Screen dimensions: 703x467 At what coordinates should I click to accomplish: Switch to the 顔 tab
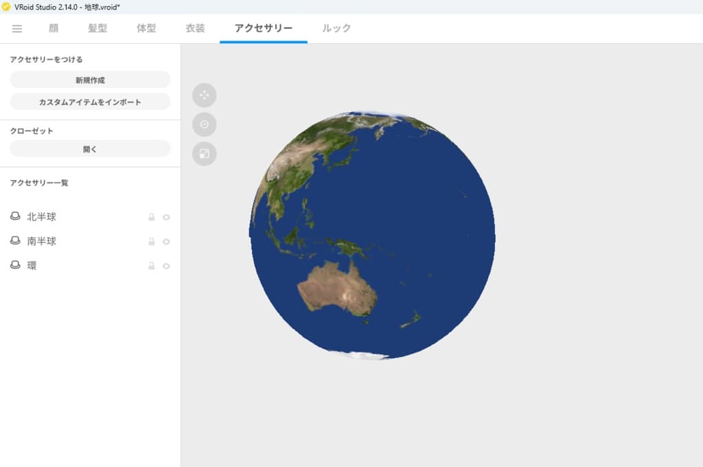(x=54, y=28)
